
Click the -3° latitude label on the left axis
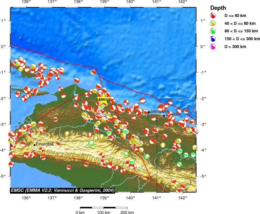(x=3, y=124)
